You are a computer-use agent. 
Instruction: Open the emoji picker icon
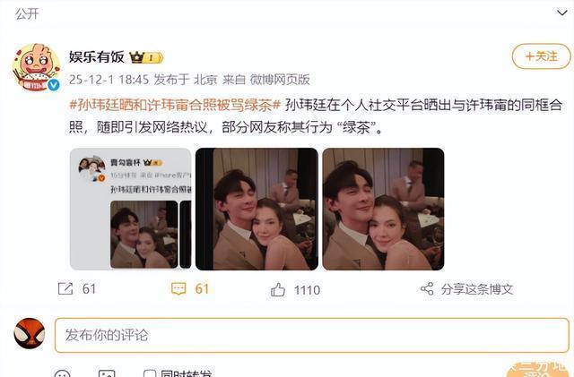point(62,373)
